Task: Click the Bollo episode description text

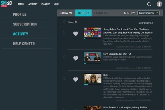Action: pos(128,88)
